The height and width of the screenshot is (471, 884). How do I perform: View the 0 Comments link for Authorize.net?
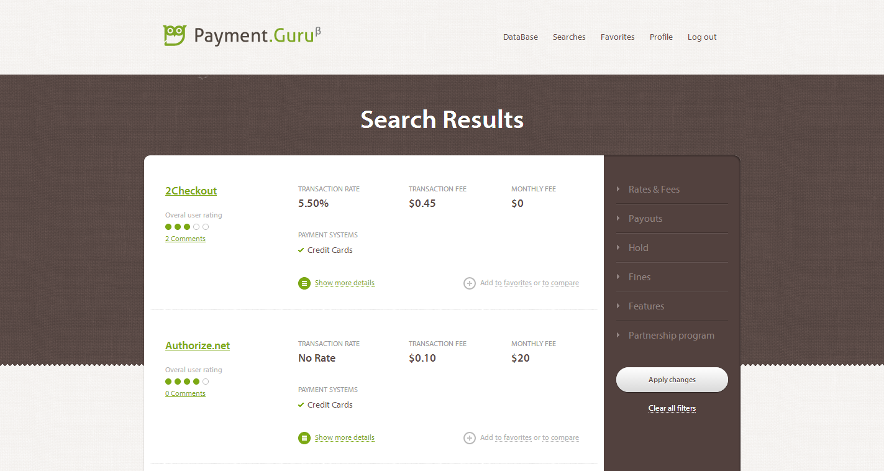[185, 393]
